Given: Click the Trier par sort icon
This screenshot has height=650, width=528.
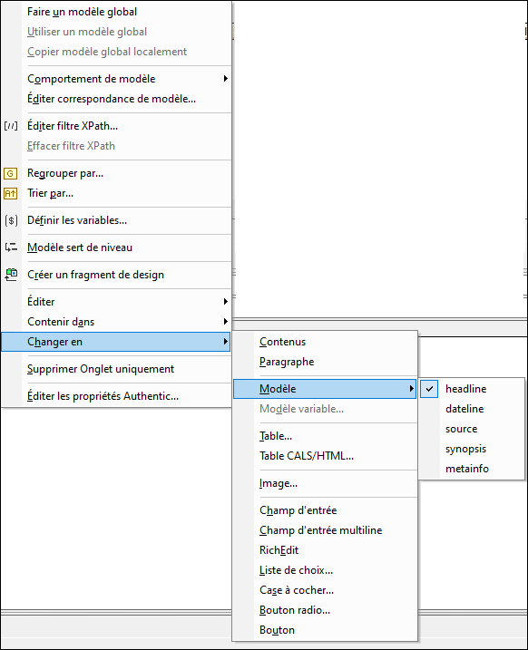Looking at the screenshot, I should [x=11, y=193].
